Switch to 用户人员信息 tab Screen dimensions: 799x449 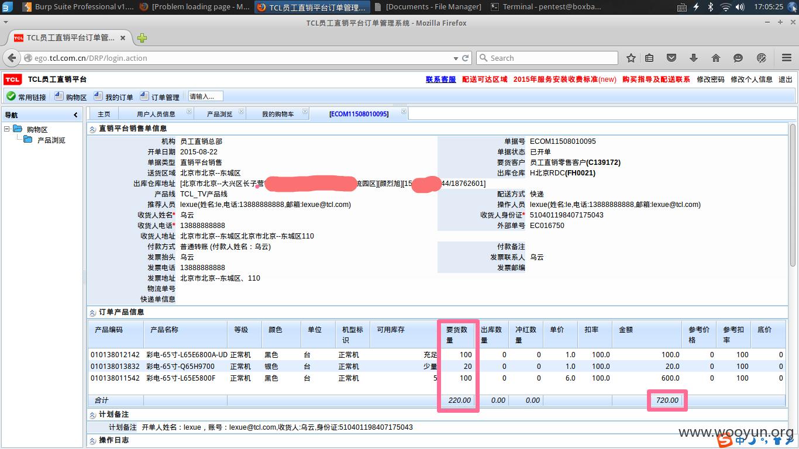pos(156,114)
